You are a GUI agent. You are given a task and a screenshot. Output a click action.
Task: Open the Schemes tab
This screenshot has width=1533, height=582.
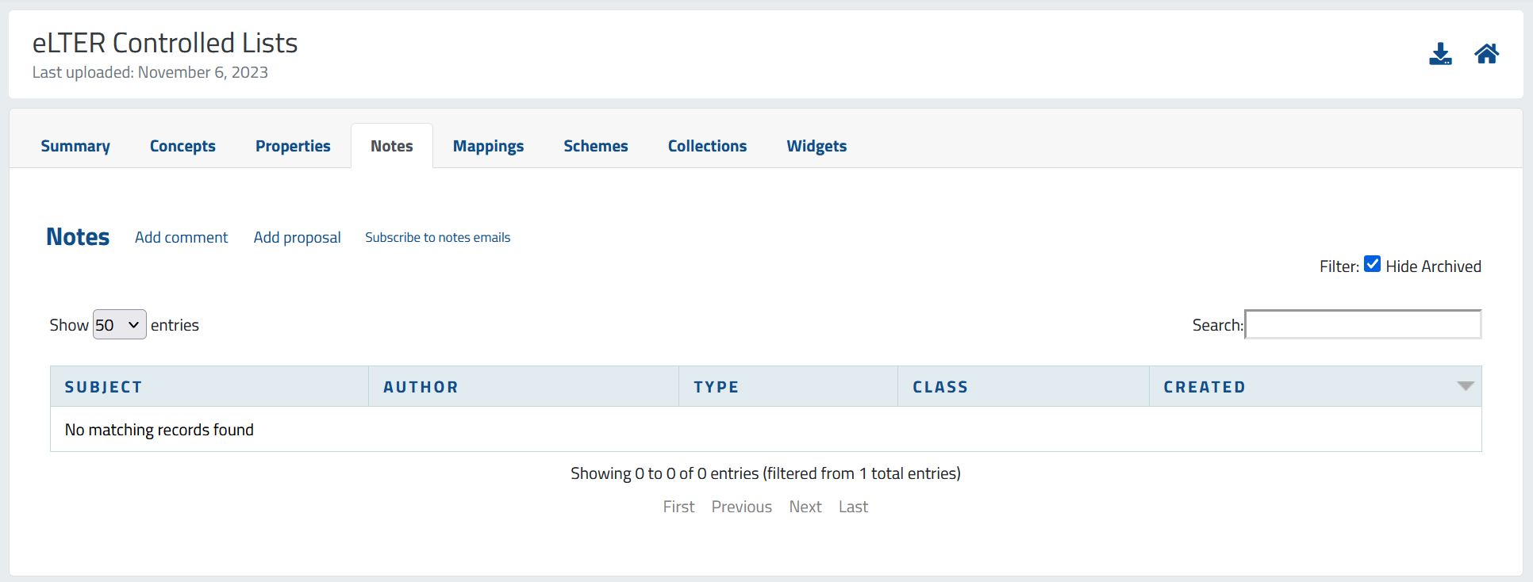(595, 146)
